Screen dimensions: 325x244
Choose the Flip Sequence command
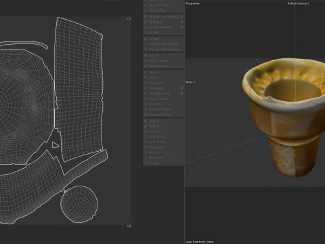tap(163, 147)
